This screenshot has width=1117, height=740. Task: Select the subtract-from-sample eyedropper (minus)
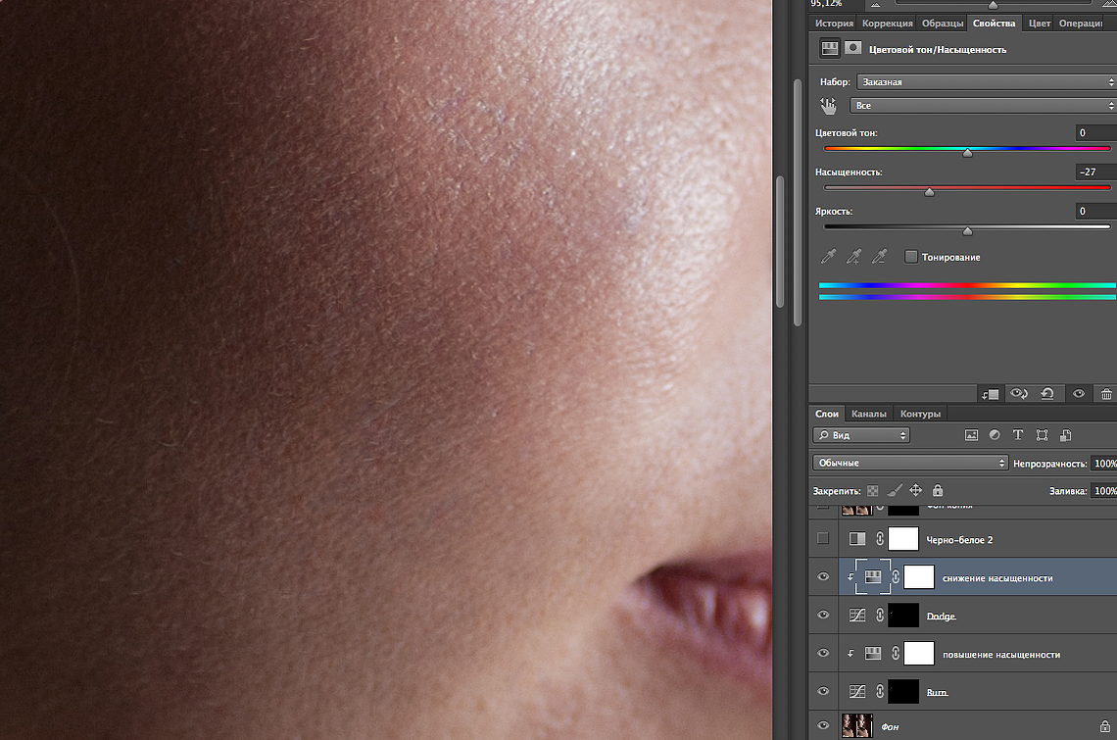click(x=880, y=257)
